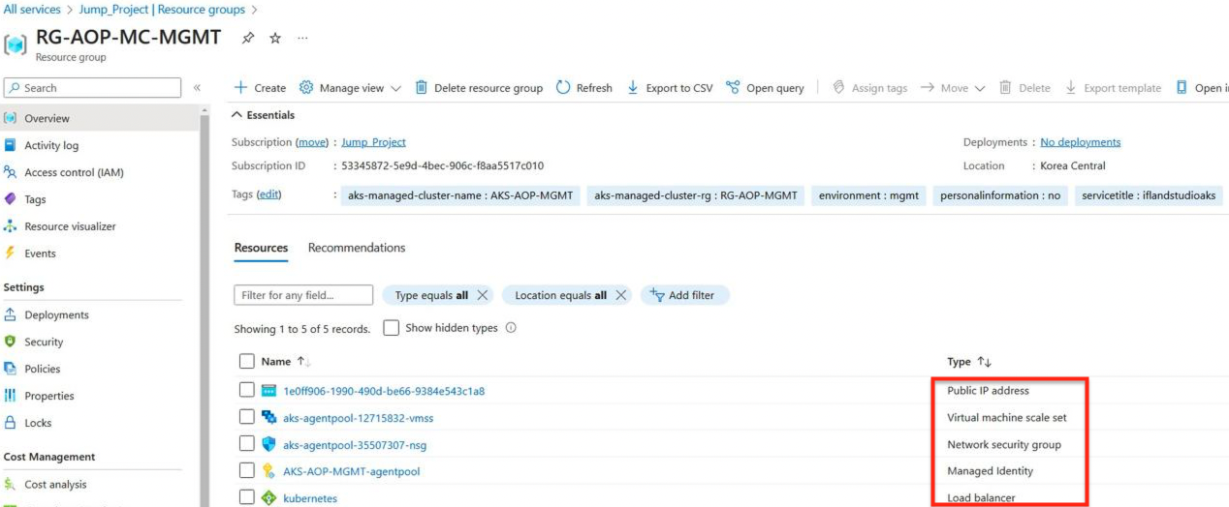Click the Tags (edit) link
The image size is (1229, 507).
pyautogui.click(x=268, y=194)
